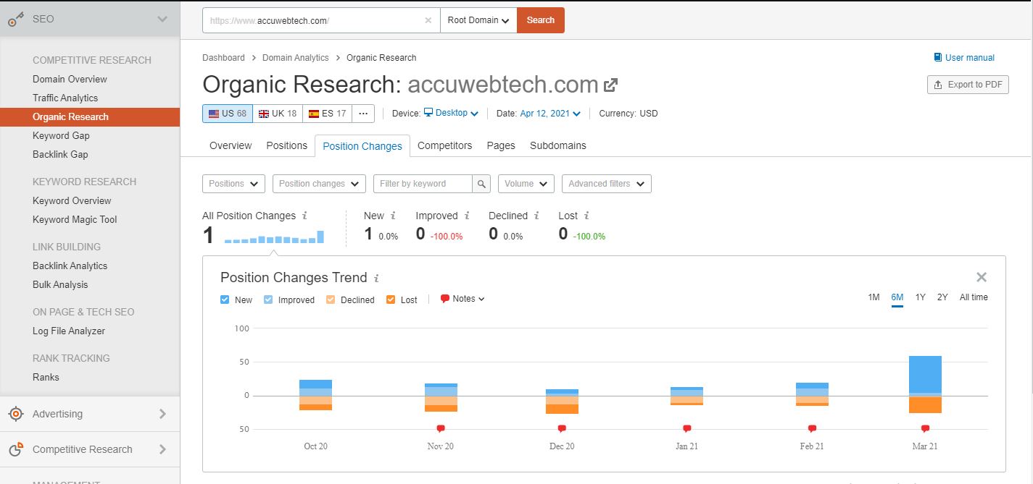Open the Advanced filters dropdown

[x=607, y=184]
